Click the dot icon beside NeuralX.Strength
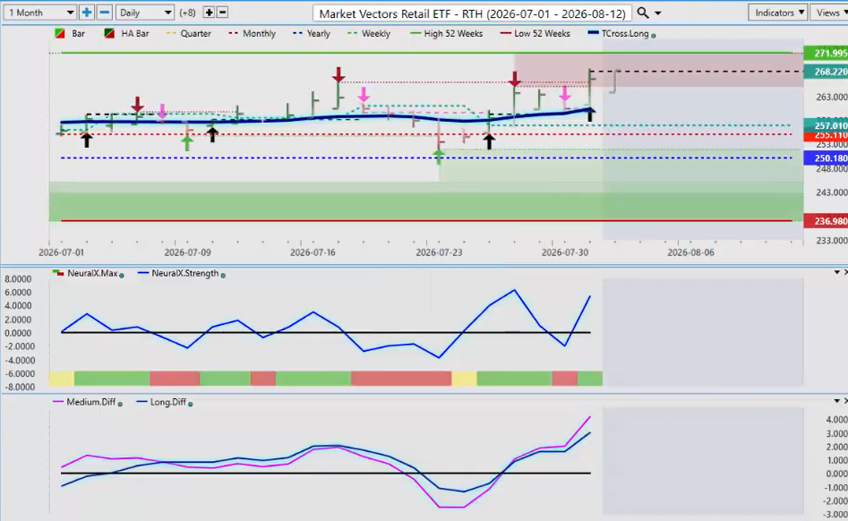The width and height of the screenshot is (848, 521). point(223,275)
